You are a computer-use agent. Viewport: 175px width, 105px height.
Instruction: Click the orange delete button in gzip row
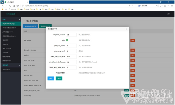tap(132, 70)
